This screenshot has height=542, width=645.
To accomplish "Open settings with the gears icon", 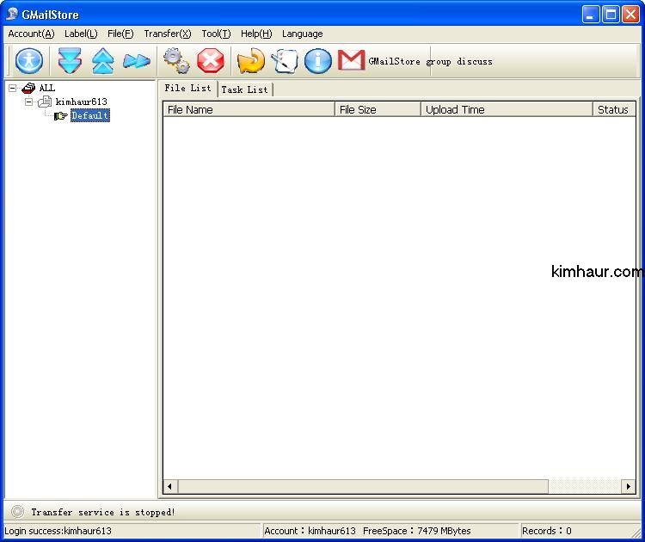I will [x=176, y=61].
